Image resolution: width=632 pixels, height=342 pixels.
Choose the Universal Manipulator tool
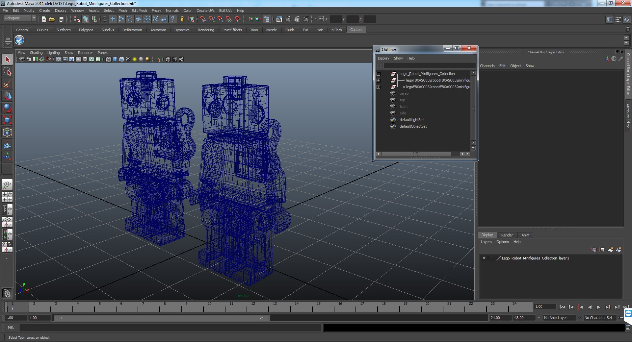click(7, 132)
